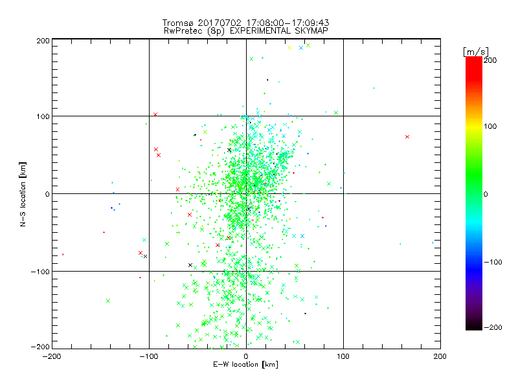Click the x-axis tick label '-200'
The image size is (518, 388).
[52, 356]
